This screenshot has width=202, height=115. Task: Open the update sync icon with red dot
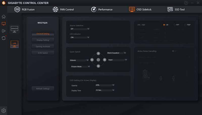coord(4,38)
